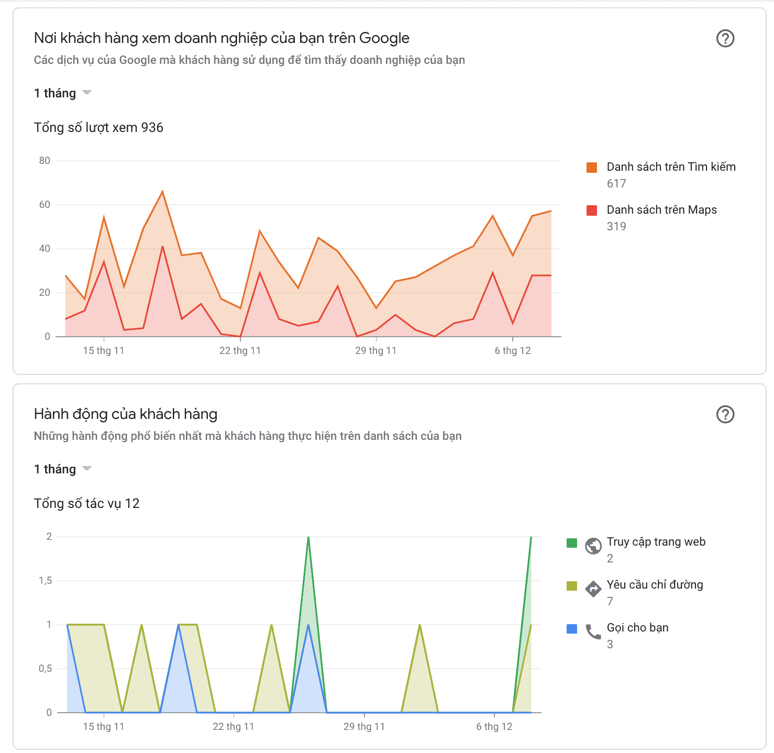The height and width of the screenshot is (753, 774).
Task: Select the Yêu cầu chỉ đường legend label
Action: tap(655, 584)
